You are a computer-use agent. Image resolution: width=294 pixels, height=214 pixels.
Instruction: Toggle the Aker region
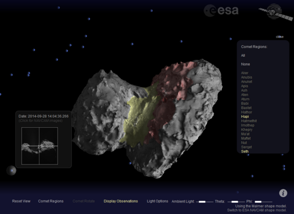click(x=245, y=73)
